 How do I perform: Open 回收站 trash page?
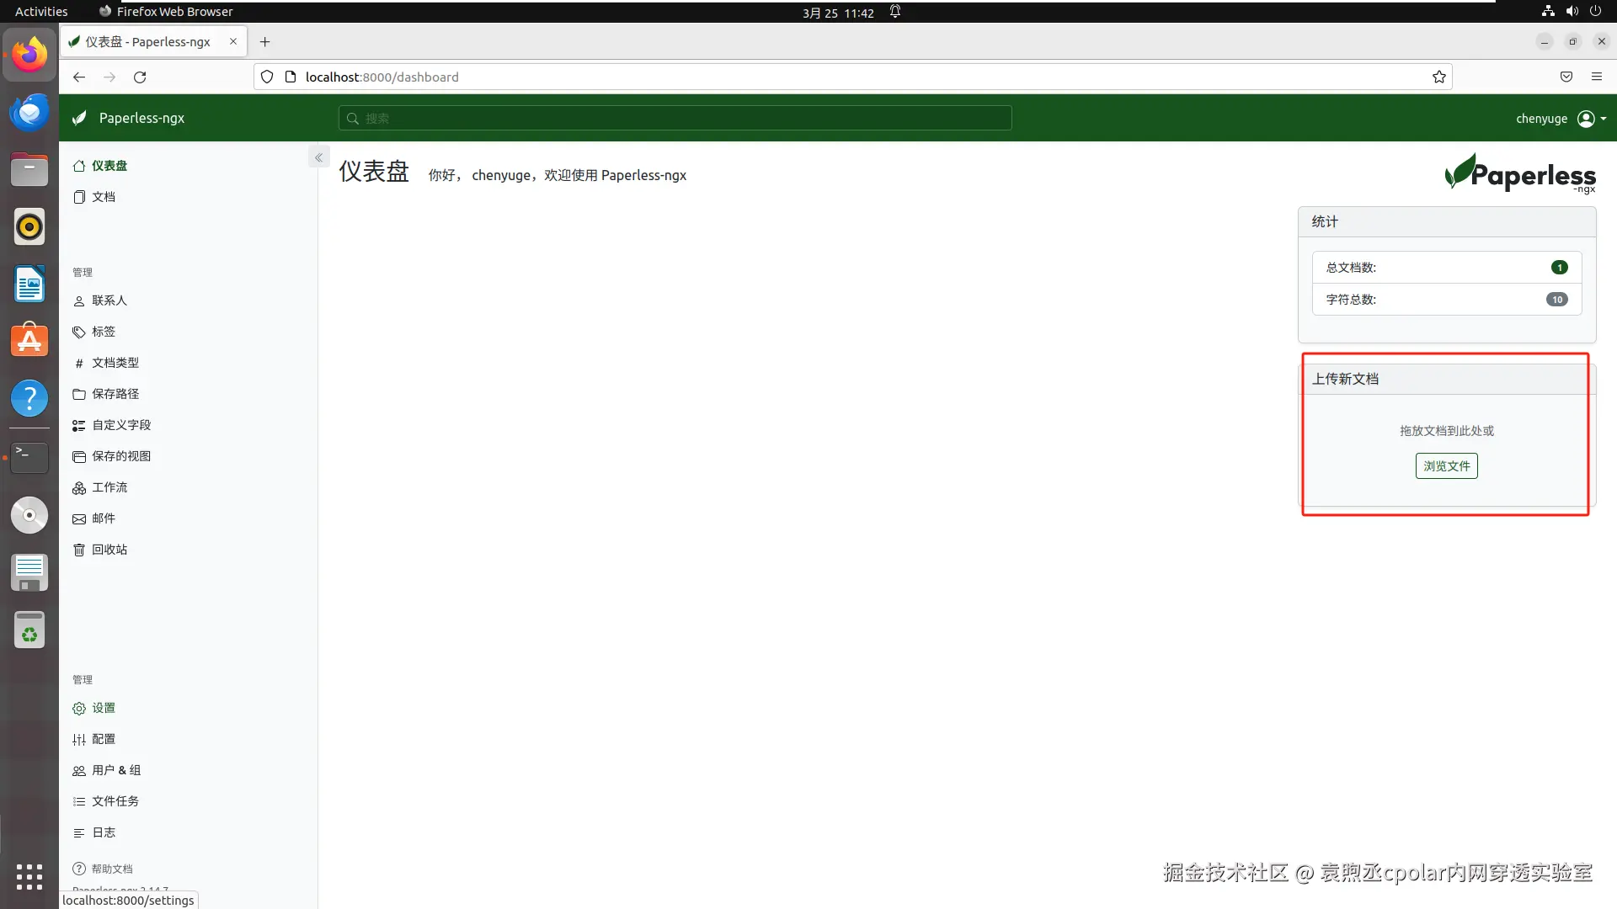click(100, 550)
